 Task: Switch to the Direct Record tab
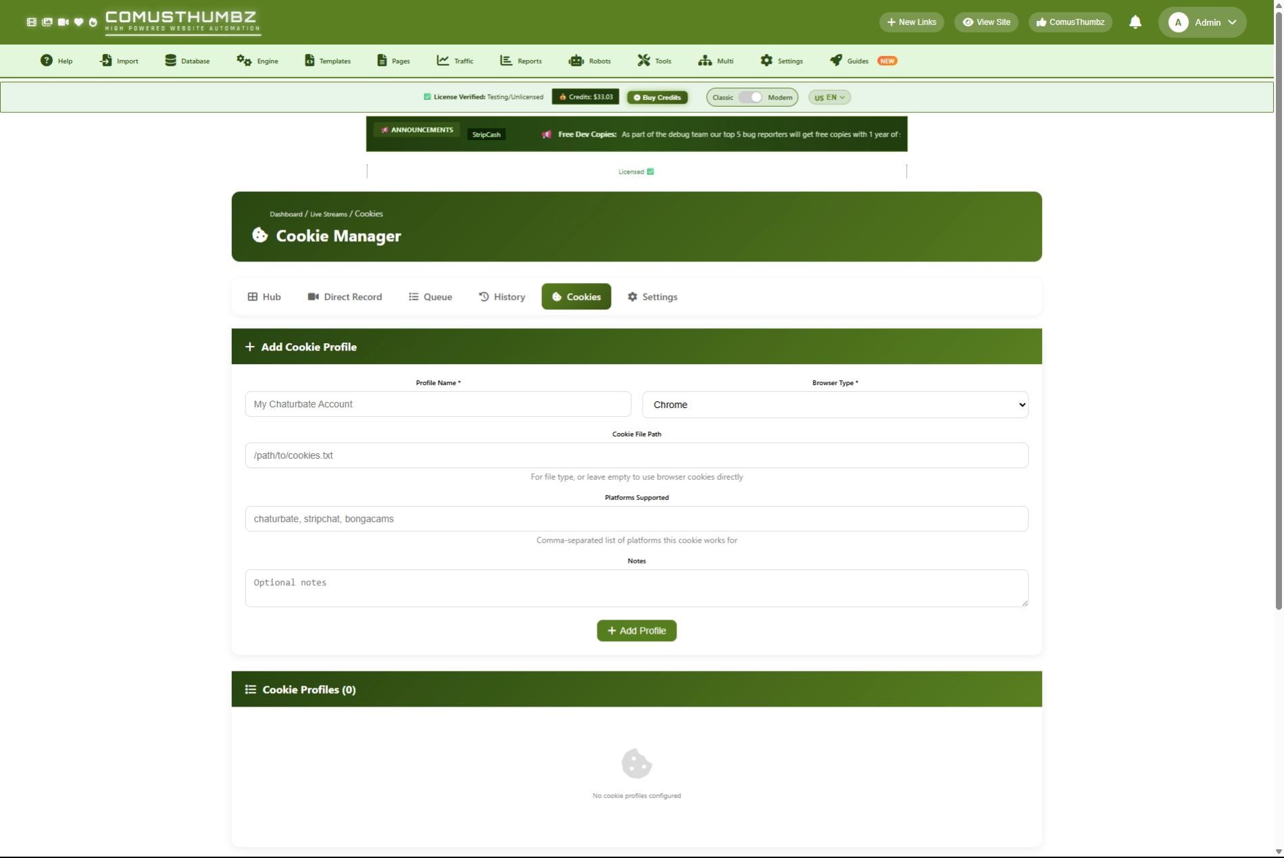tap(345, 297)
